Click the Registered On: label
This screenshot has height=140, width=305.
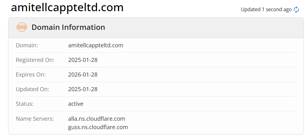click(x=35, y=60)
